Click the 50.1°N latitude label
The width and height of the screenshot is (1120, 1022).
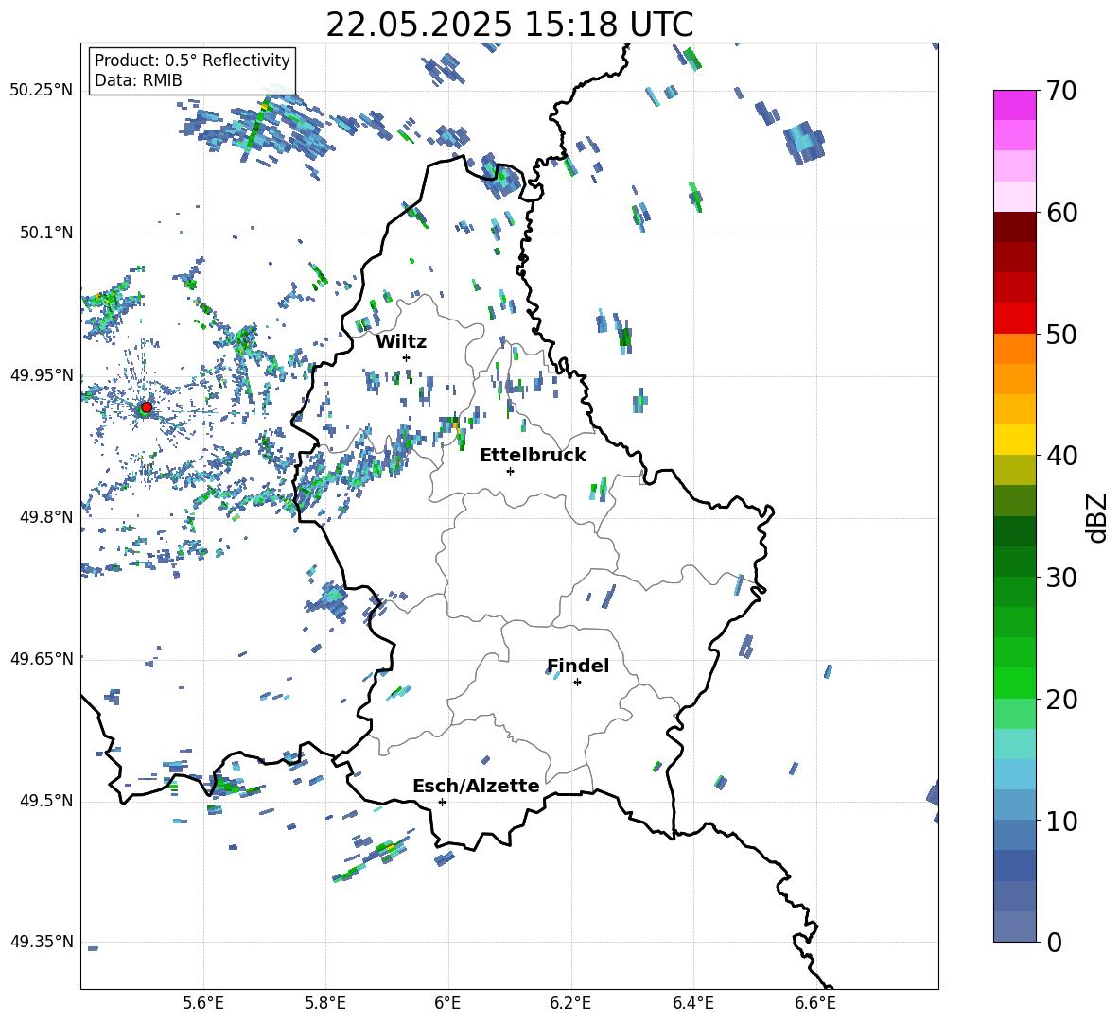(x=46, y=234)
